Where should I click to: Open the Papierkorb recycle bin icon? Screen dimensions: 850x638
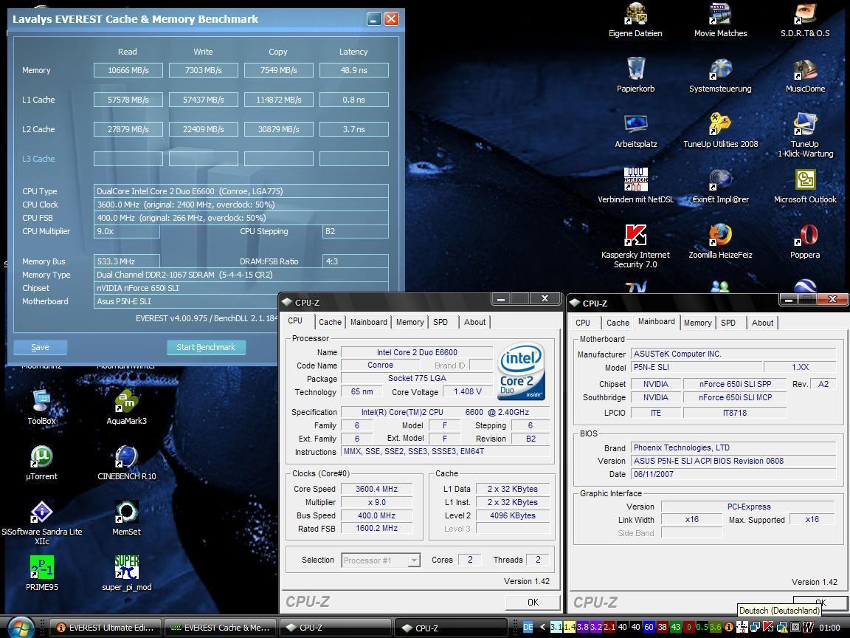[x=635, y=70]
